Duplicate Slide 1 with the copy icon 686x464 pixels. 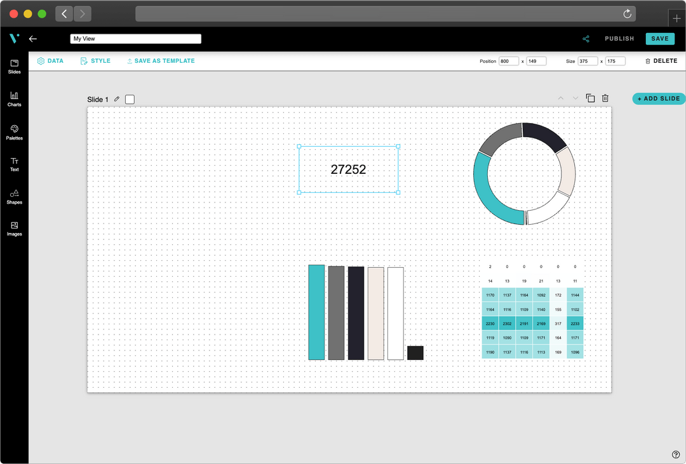pos(590,98)
